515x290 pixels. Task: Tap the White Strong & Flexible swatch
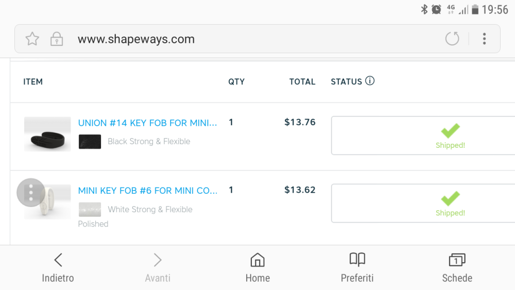point(90,210)
